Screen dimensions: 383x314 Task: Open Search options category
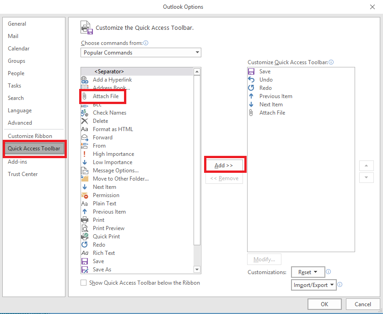tap(16, 98)
